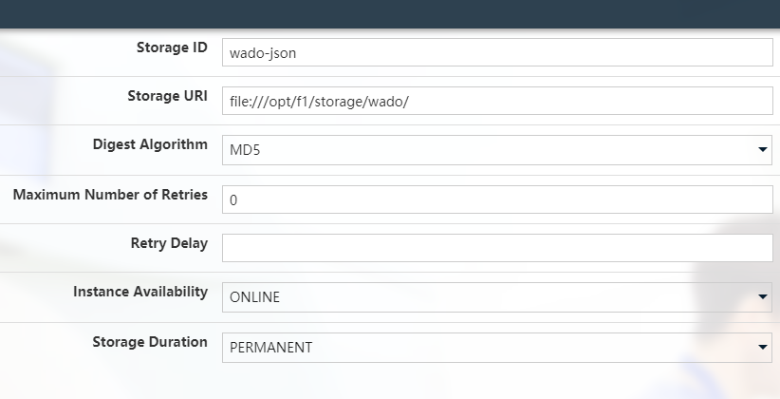Click the Retry Delay label

[169, 243]
